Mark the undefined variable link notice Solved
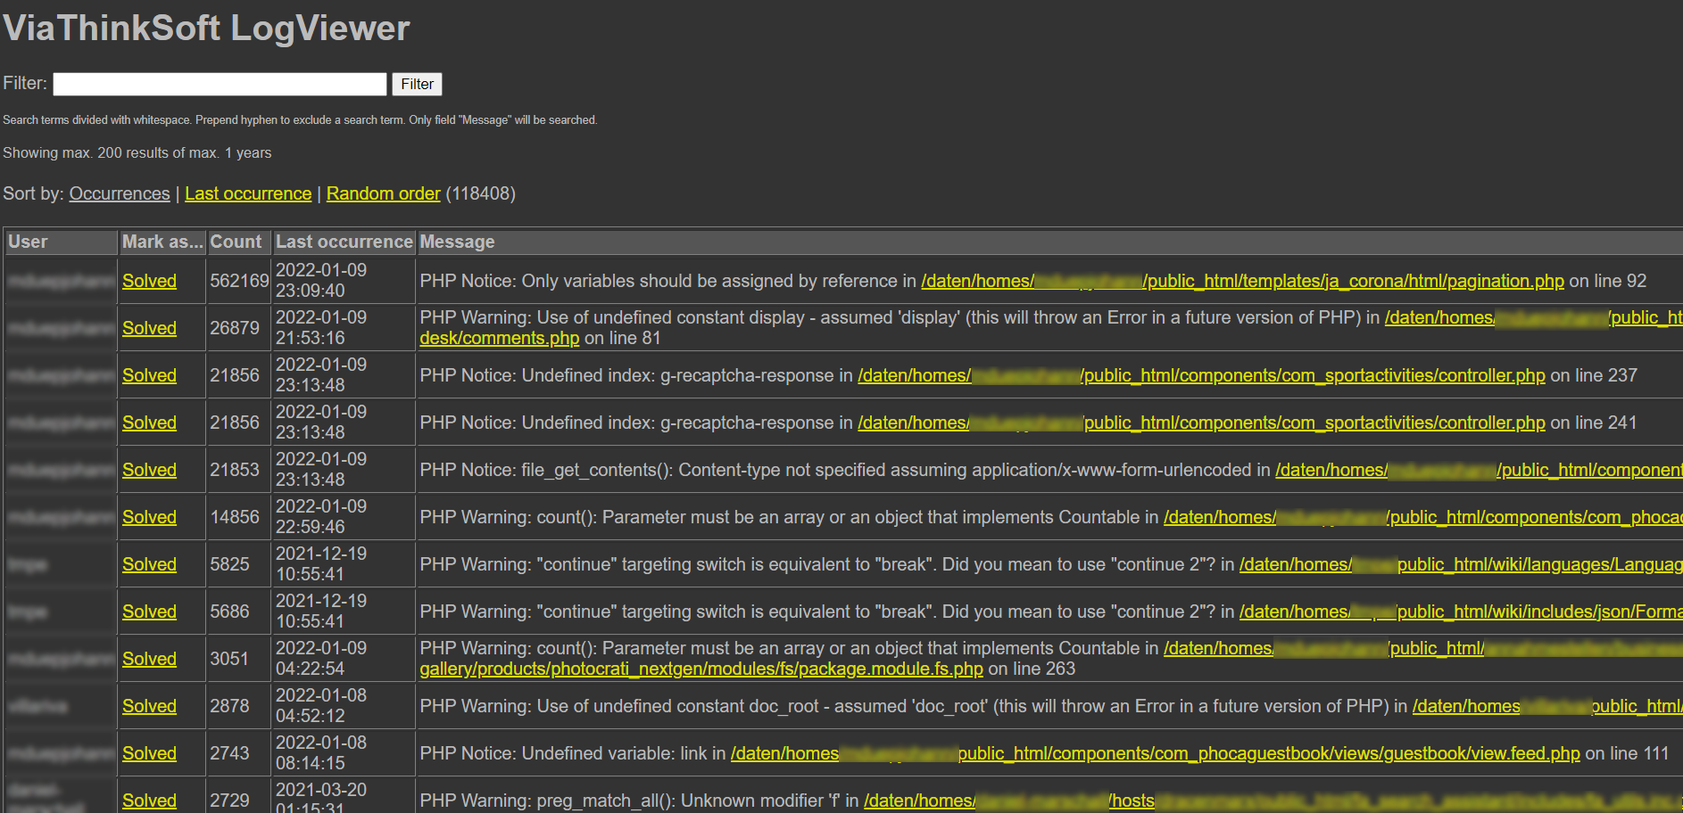The height and width of the screenshot is (813, 1683). pos(149,753)
